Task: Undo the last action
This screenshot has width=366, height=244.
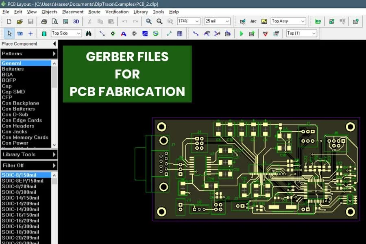Action: click(124, 21)
